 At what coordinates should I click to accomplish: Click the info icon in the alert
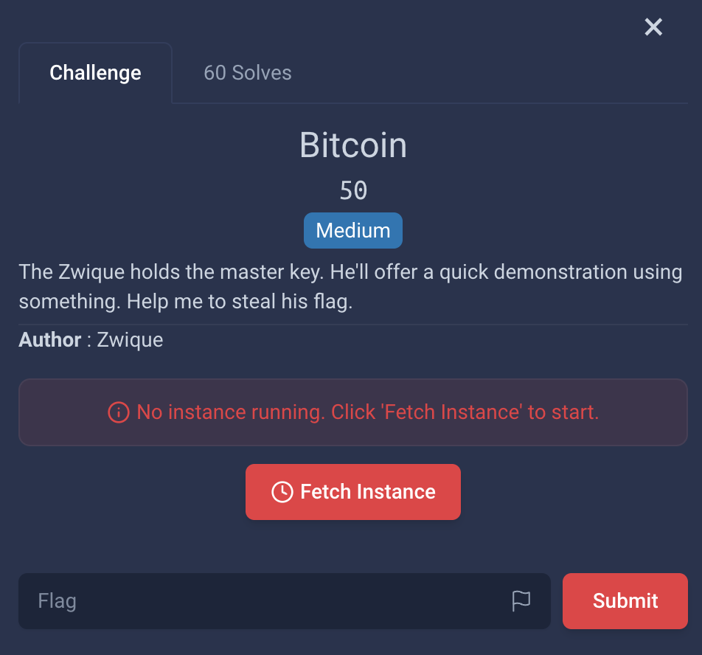coord(119,412)
